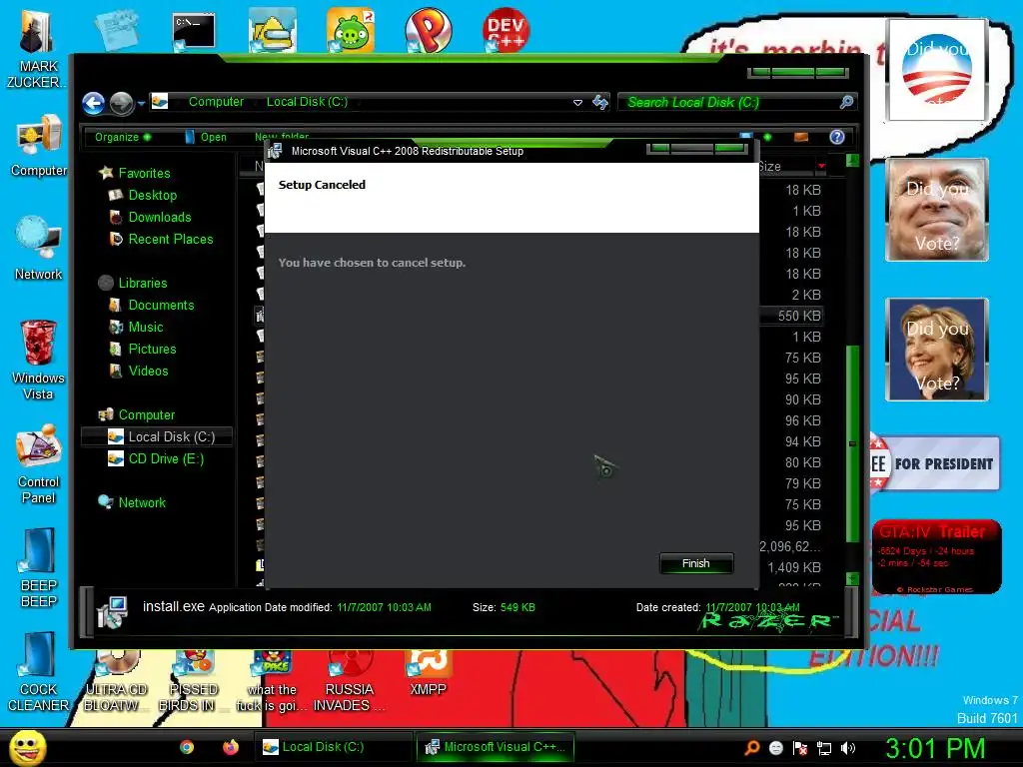Open CD Drive (E:) in the navigation pane
The height and width of the screenshot is (767, 1023).
click(x=166, y=459)
